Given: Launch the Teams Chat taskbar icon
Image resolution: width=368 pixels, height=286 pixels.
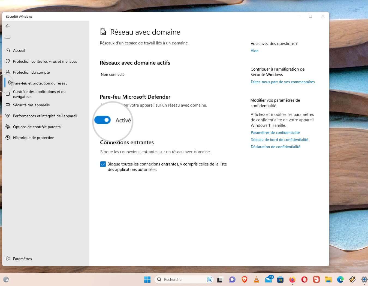Looking at the screenshot, I should click(x=232, y=279).
